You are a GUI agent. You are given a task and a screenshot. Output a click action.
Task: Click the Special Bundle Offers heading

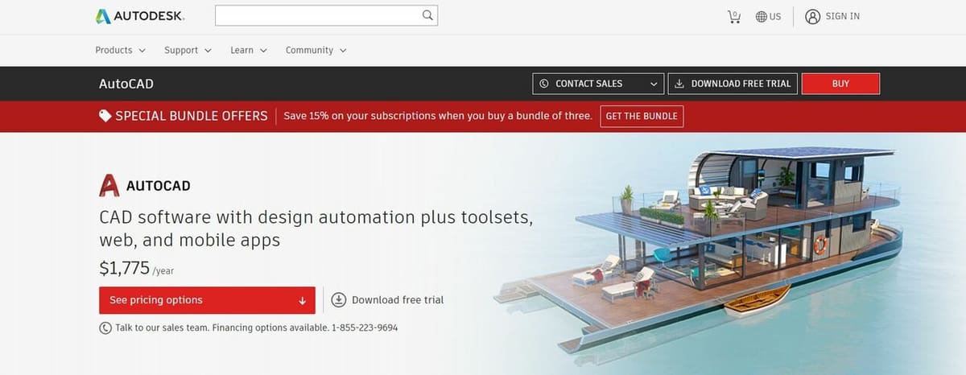coord(192,116)
